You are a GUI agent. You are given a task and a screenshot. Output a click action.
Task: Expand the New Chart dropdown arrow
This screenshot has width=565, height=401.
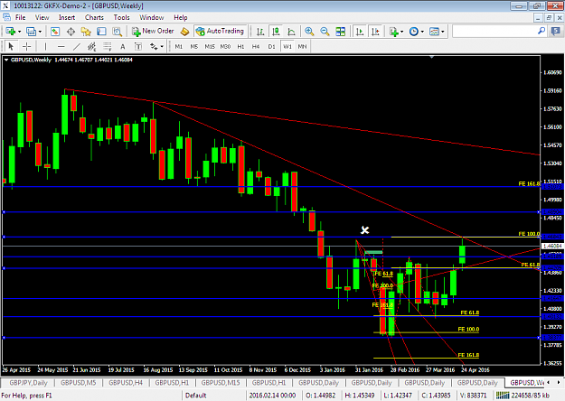click(x=20, y=32)
